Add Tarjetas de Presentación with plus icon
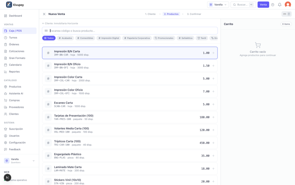This screenshot has height=185, width=295. [213, 117]
